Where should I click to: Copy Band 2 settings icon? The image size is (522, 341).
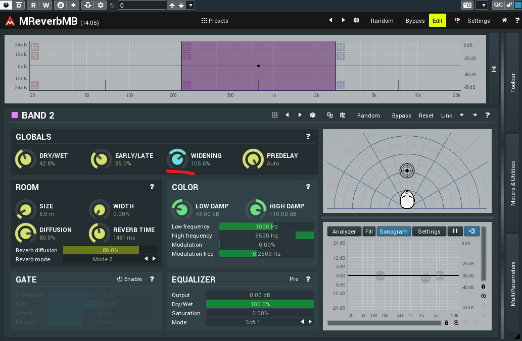point(330,115)
